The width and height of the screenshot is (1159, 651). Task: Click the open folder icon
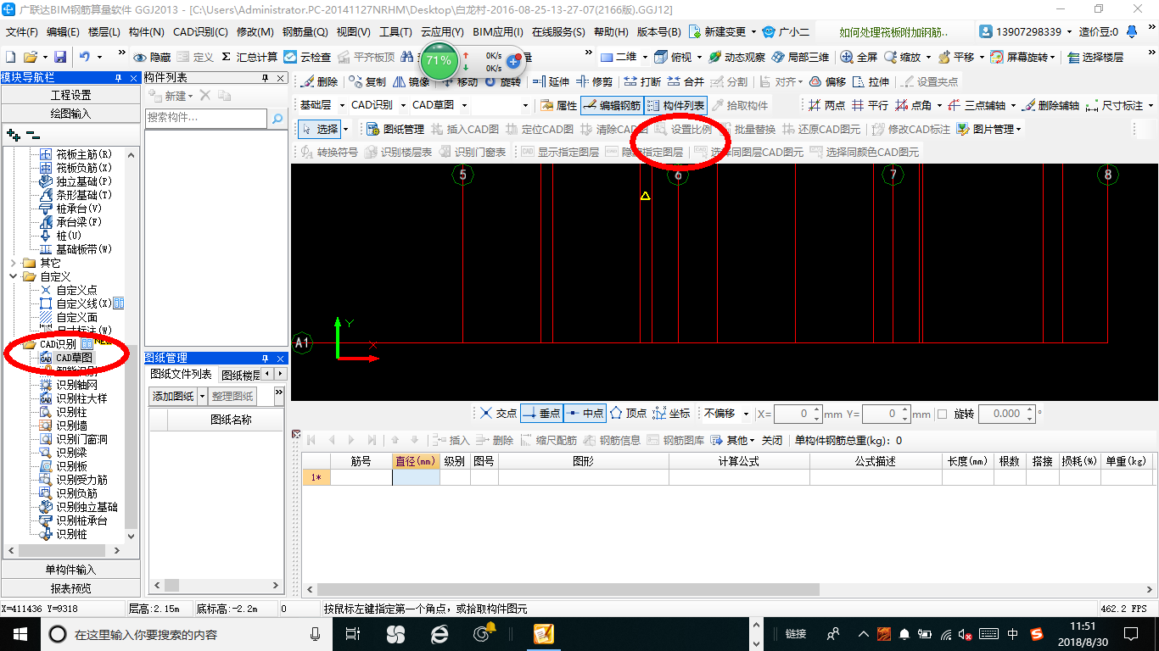pyautogui.click(x=31, y=57)
